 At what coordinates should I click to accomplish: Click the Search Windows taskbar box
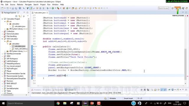click(30, 103)
